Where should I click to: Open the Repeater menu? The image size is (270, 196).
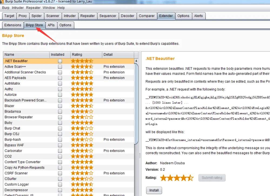coord(33,8)
